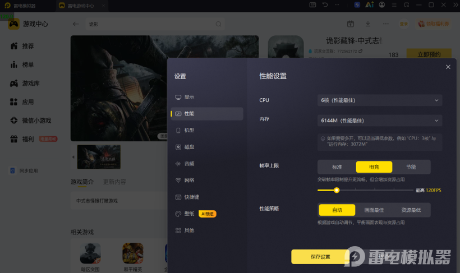Click the search magnifier icon
The height and width of the screenshot is (273, 460).
218,24
